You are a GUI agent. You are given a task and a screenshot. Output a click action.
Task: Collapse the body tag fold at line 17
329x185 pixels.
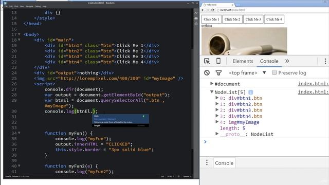tap(19, 34)
